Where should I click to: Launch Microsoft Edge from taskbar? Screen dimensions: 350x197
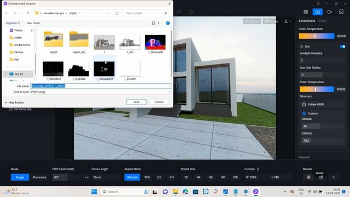tap(185, 192)
